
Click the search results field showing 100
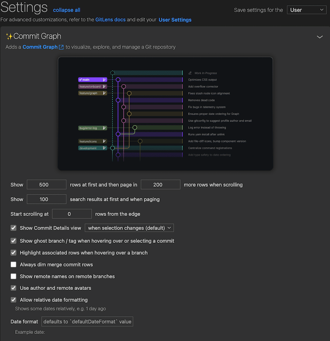(x=47, y=199)
